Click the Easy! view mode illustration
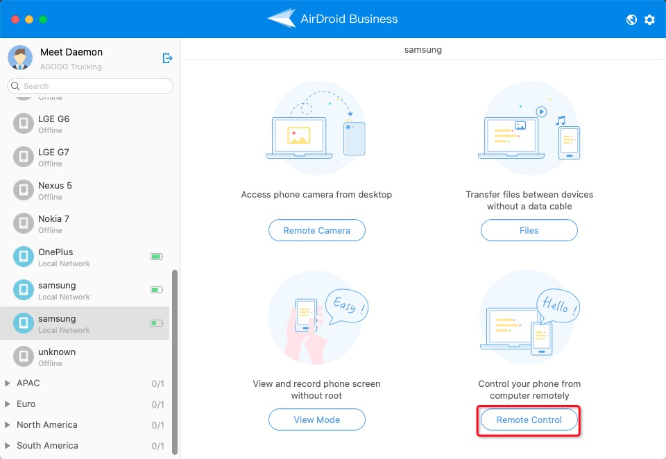 point(318,318)
